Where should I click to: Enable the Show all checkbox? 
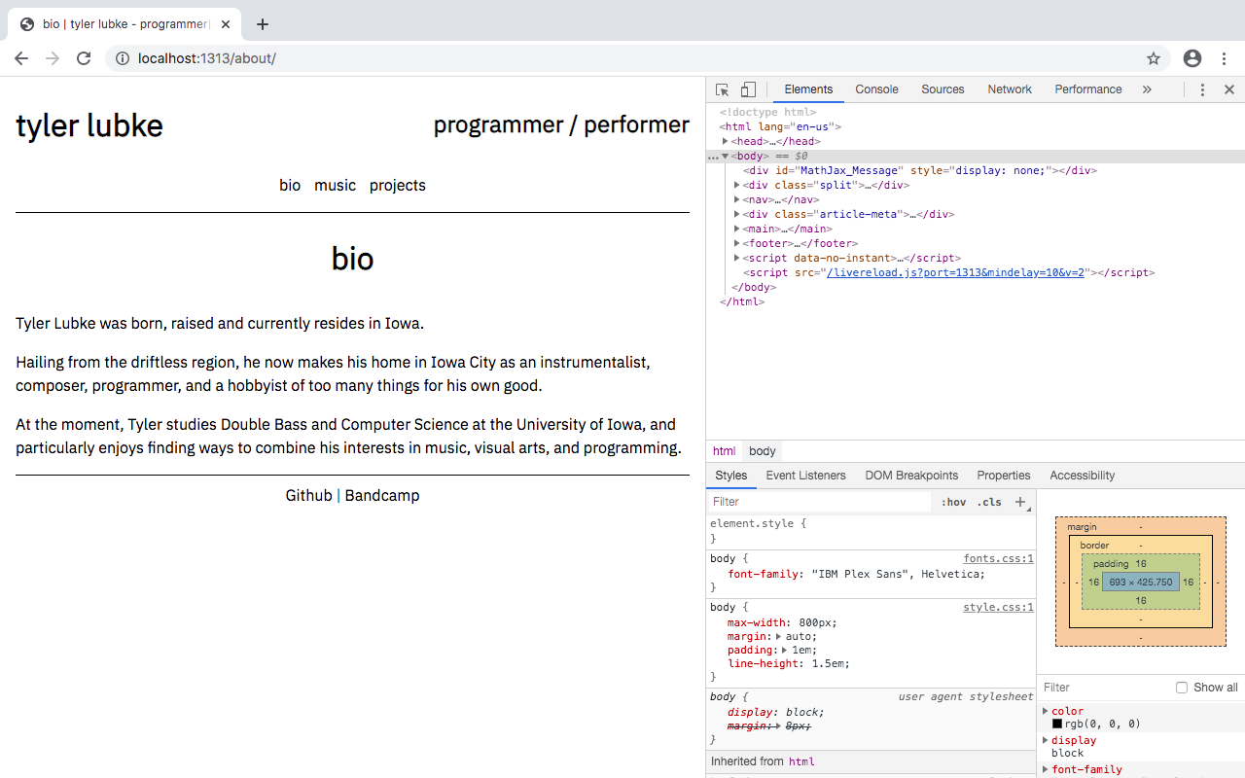1181,687
